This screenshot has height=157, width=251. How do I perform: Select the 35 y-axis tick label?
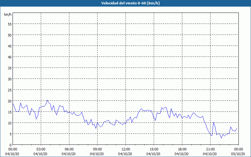[x=9, y=68]
